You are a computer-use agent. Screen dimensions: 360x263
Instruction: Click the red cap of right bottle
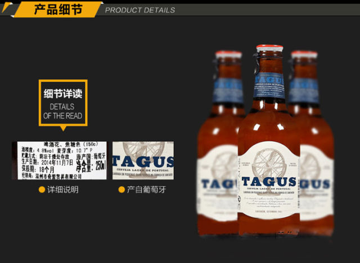pyautogui.click(x=304, y=55)
